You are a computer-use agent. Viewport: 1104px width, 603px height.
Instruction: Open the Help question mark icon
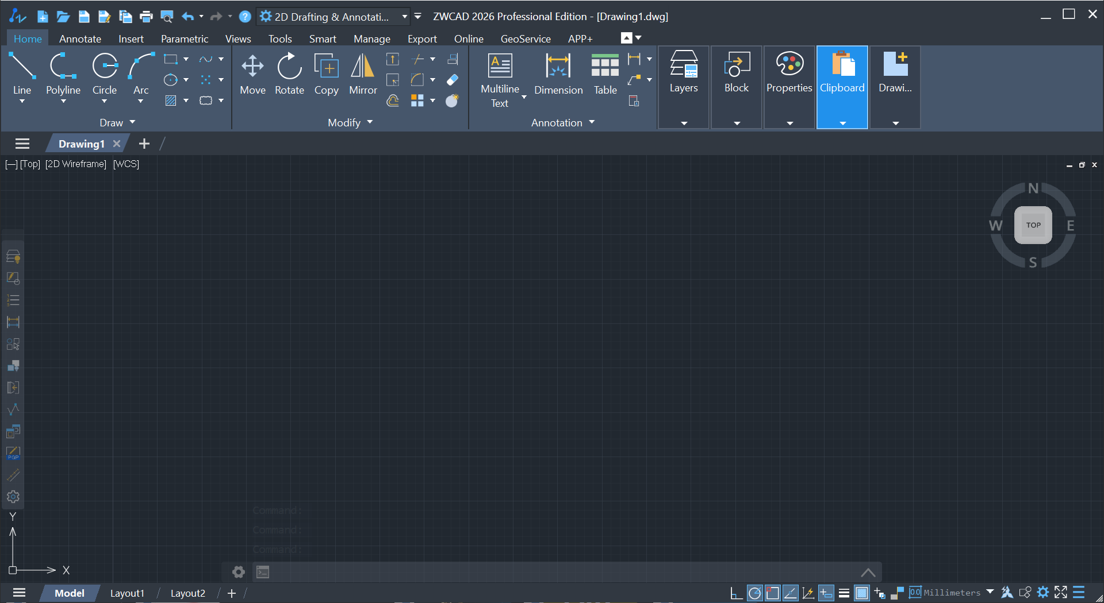(x=245, y=17)
